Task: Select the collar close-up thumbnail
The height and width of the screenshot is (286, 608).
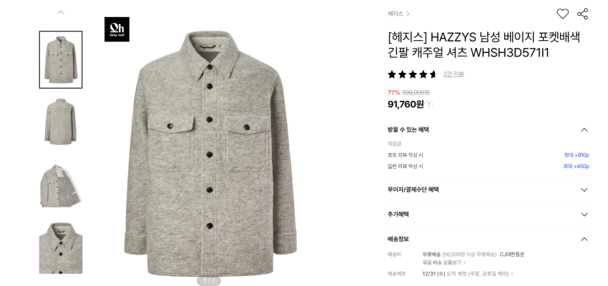Action: click(x=61, y=247)
